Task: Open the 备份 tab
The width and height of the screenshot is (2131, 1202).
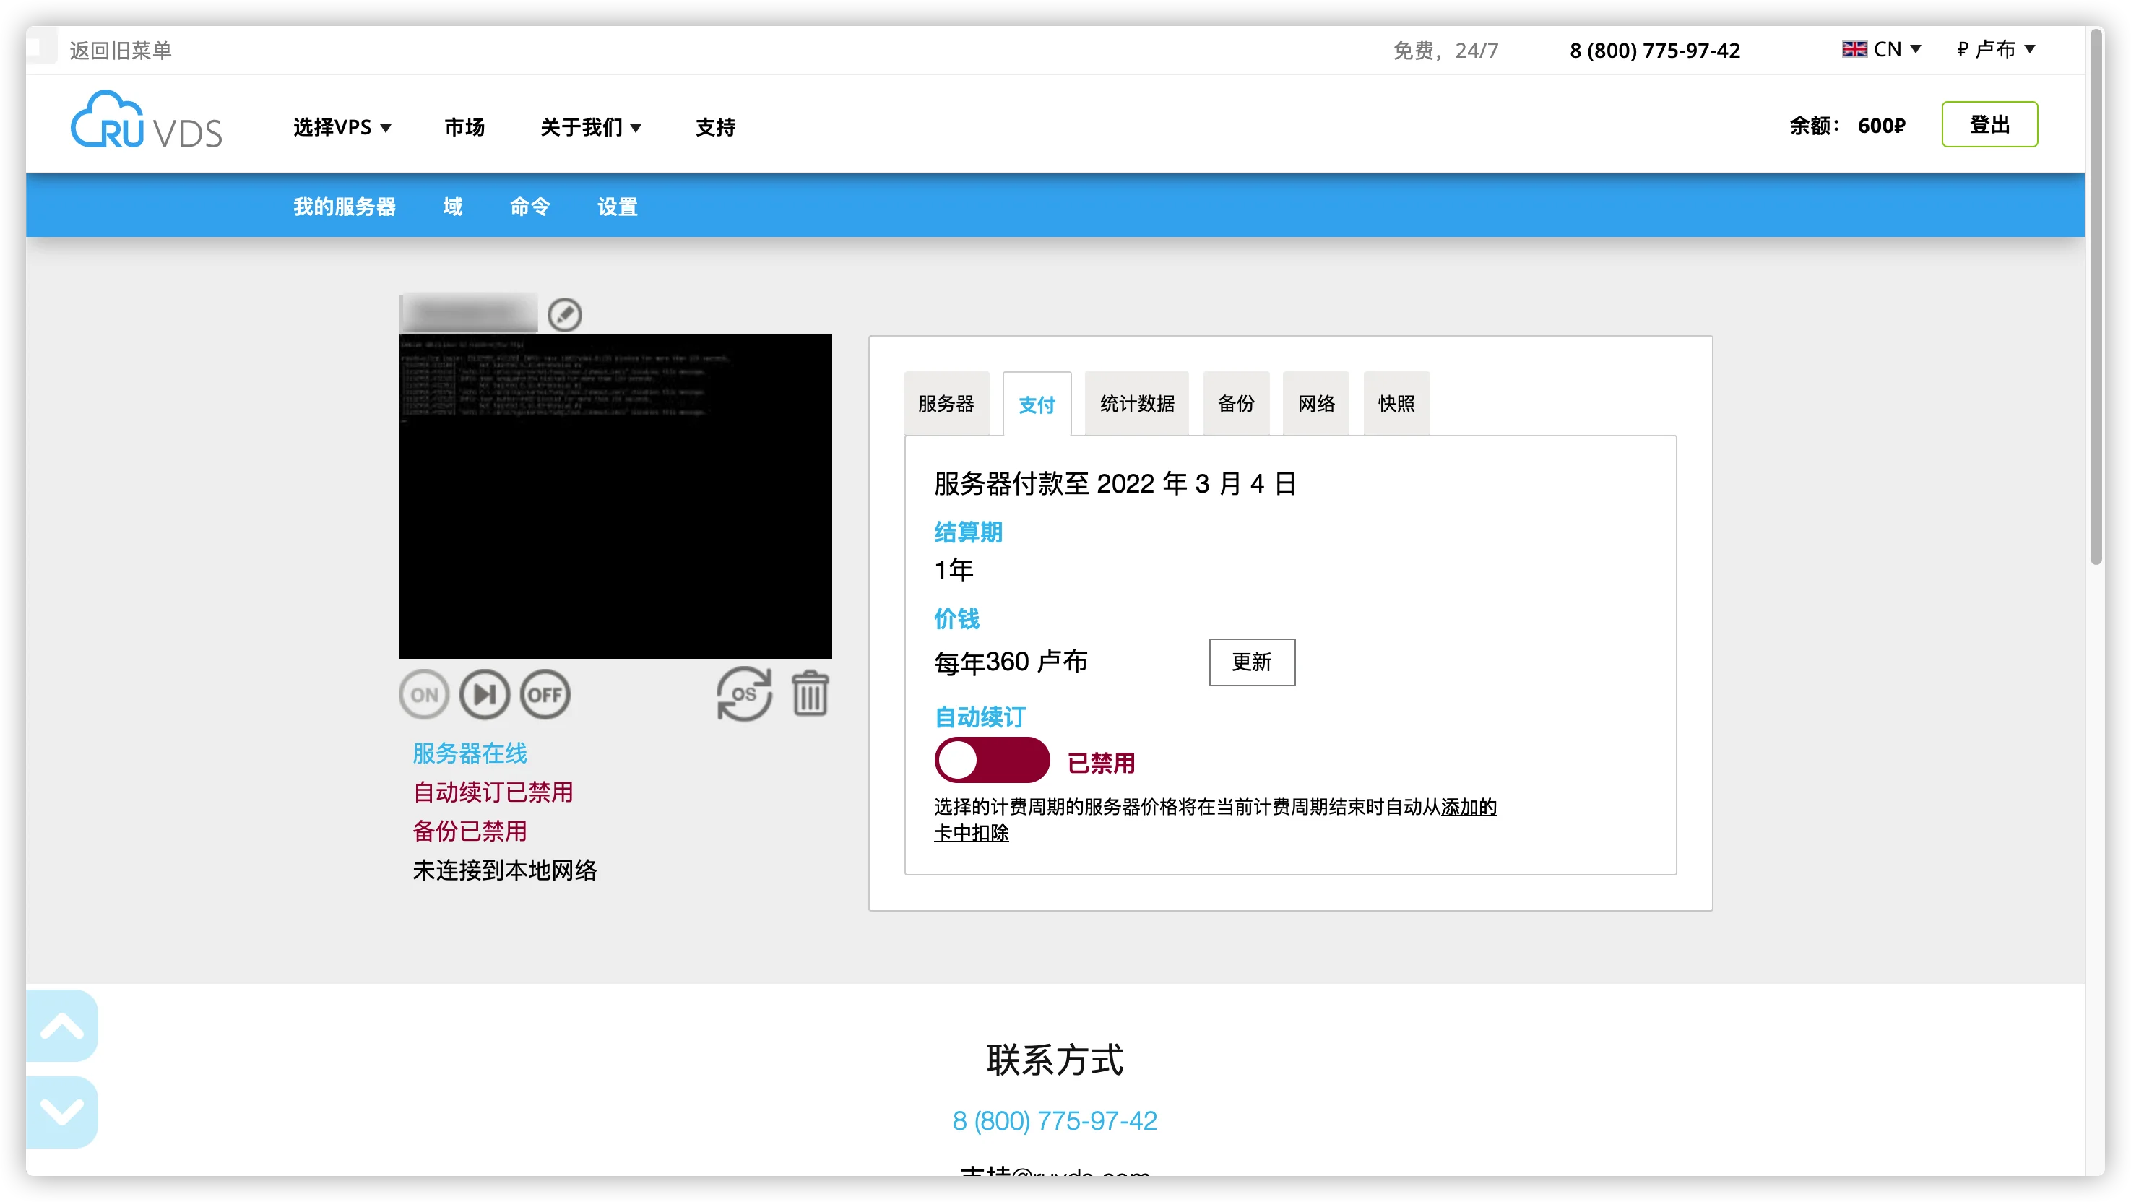Action: (1236, 404)
